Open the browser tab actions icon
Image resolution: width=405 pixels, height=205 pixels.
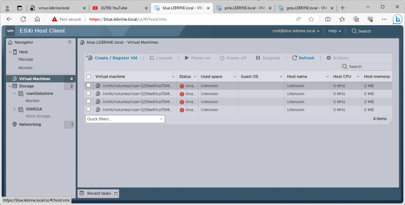[19, 8]
